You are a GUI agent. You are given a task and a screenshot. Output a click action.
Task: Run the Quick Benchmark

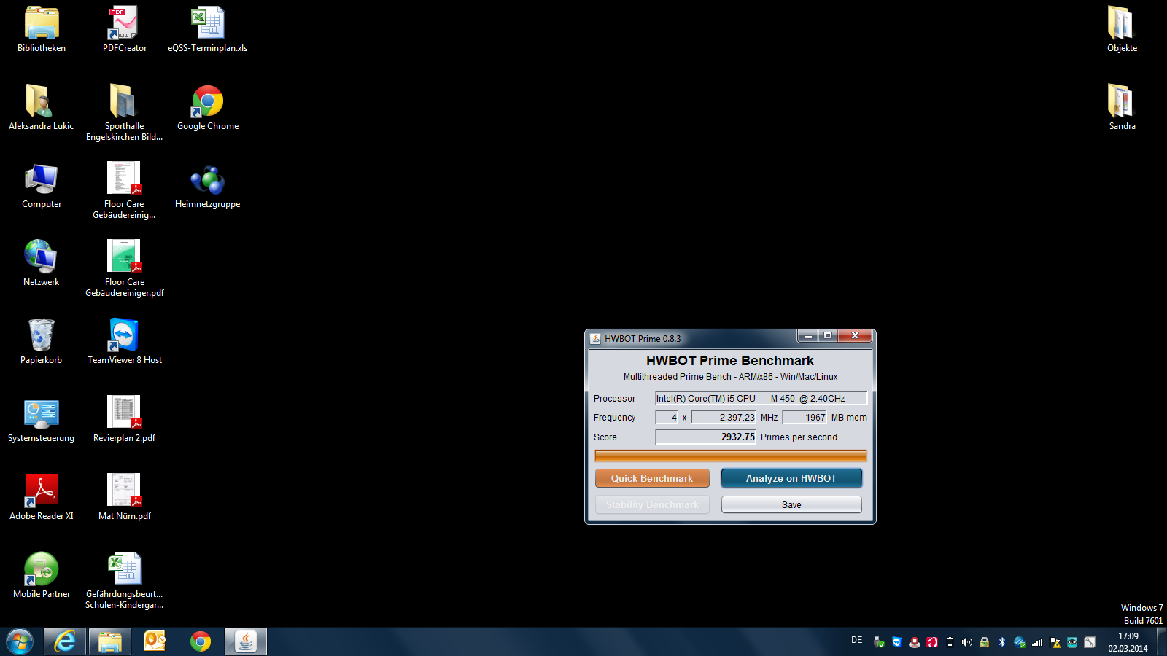tap(652, 478)
